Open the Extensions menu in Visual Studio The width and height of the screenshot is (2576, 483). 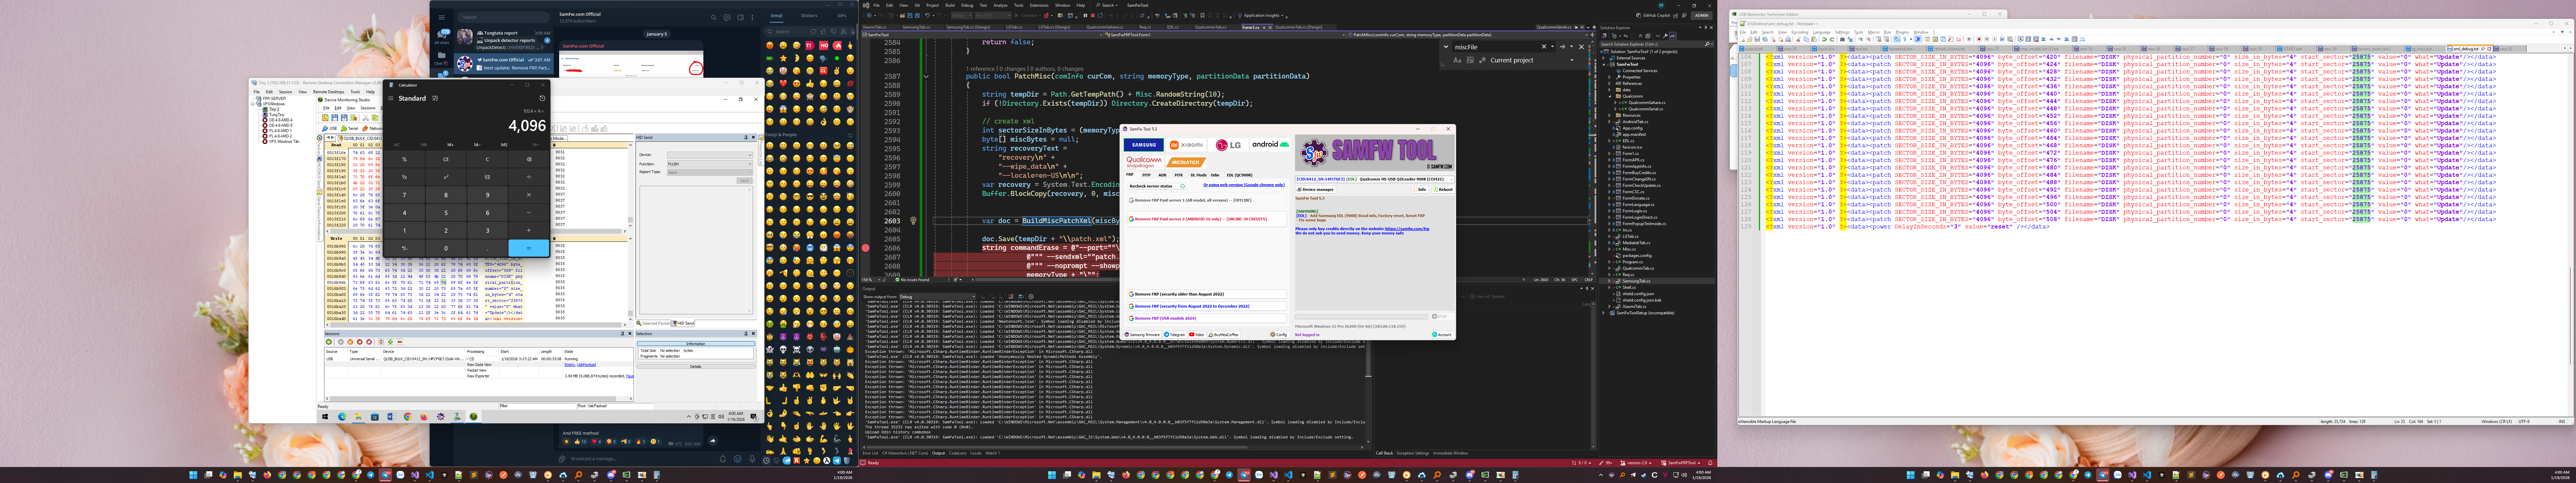pyautogui.click(x=1039, y=5)
